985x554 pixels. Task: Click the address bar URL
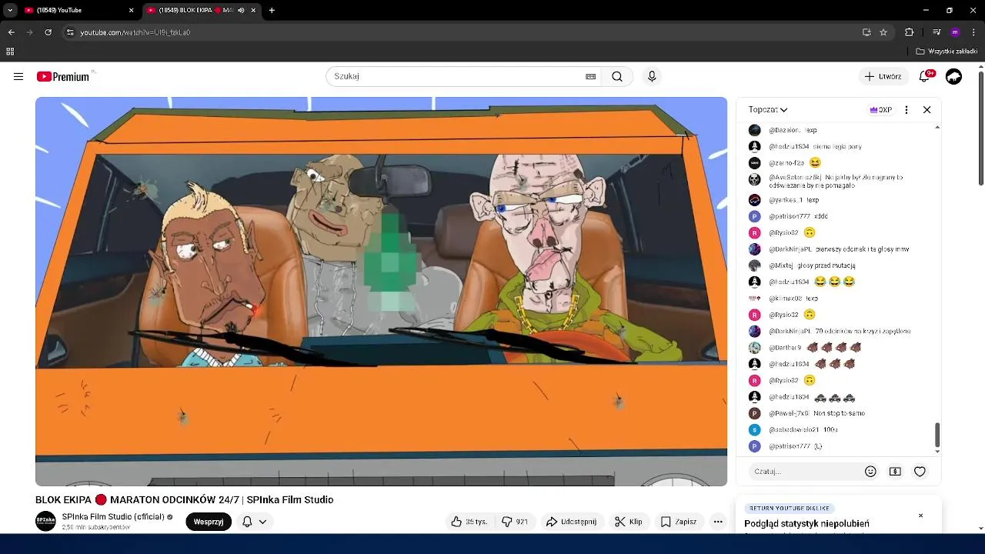point(135,32)
